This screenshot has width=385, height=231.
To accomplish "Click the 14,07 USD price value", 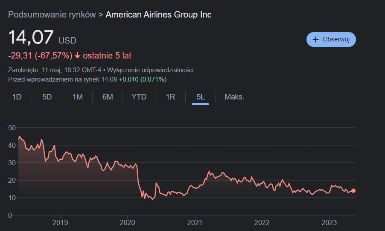I will (x=31, y=38).
